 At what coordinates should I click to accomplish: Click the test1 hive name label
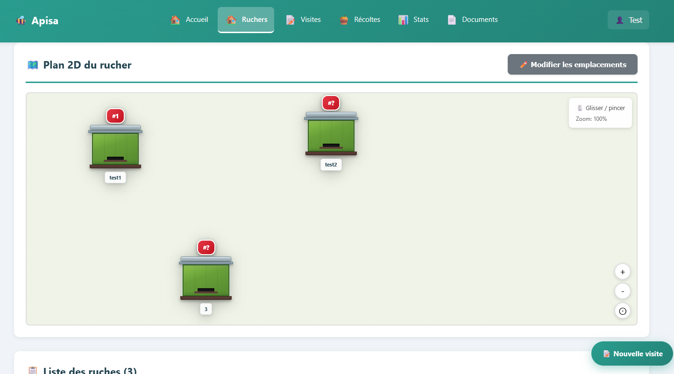(115, 178)
